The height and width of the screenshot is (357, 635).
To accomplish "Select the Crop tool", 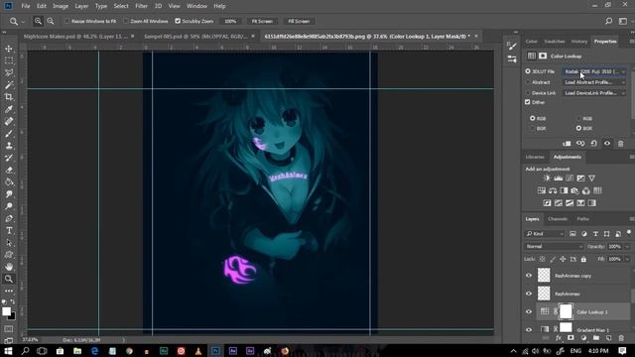I will [9, 97].
